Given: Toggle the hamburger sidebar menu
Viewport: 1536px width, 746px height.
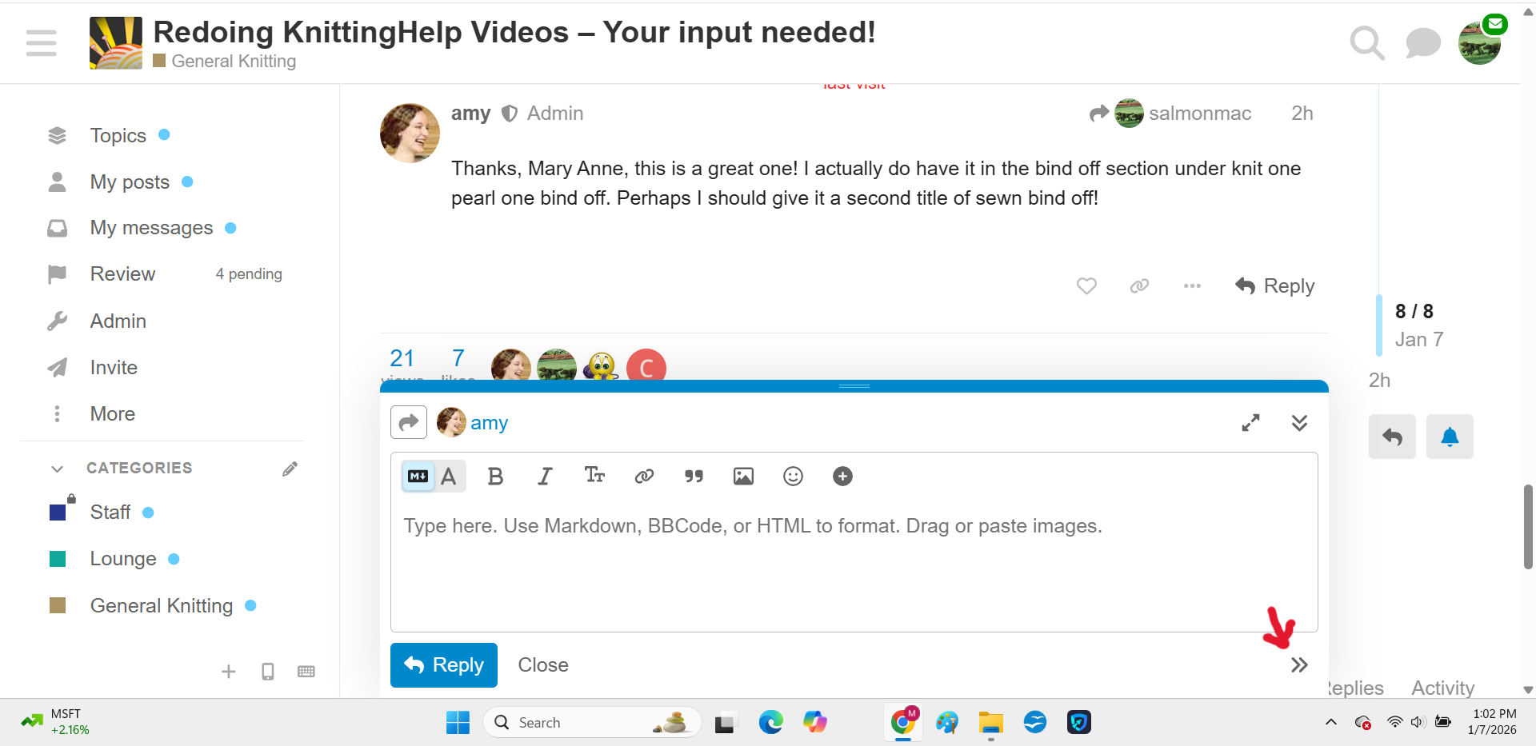Looking at the screenshot, I should coord(41,43).
